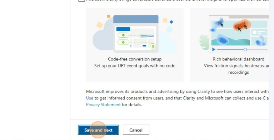Click the Save and next button
Screen dimensions: 274x140
pyautogui.click(x=99, y=130)
